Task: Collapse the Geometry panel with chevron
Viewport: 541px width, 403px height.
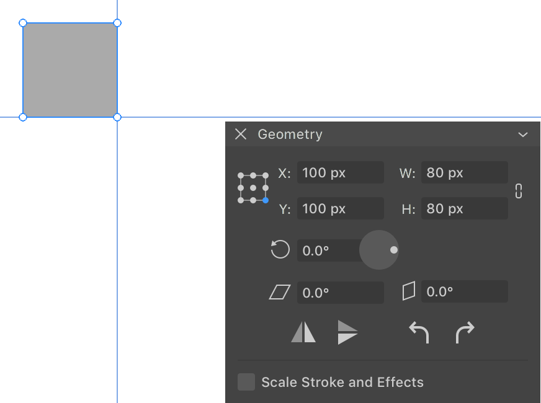Action: click(523, 135)
